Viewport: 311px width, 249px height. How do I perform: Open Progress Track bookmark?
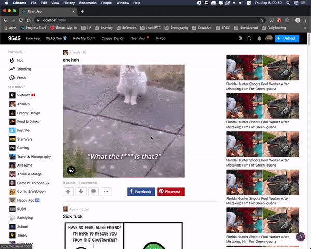[33, 28]
